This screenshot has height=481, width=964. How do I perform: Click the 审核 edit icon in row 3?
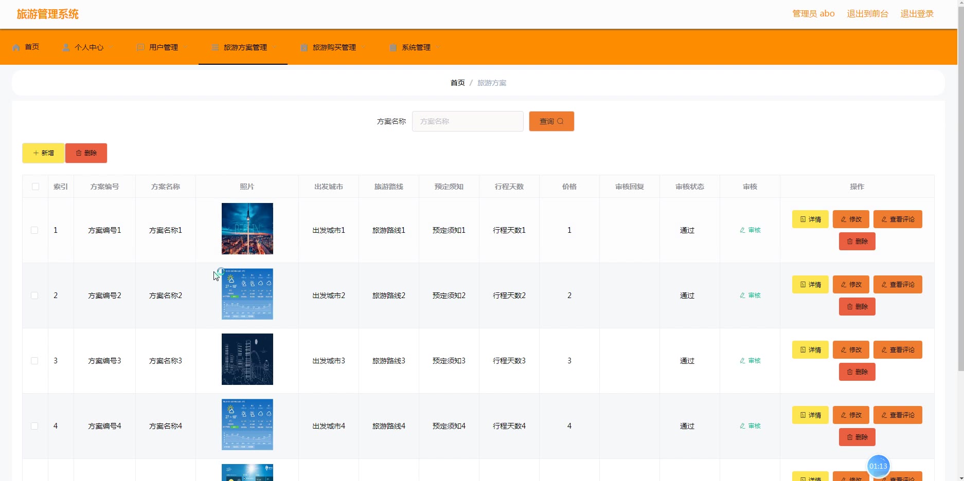(742, 361)
